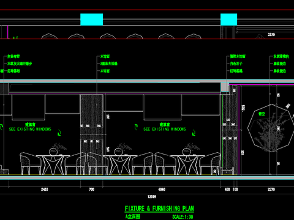Click the right SEE EXISTING WINDOWS note
Viewport: 294px width, 220px height.
coord(165,129)
